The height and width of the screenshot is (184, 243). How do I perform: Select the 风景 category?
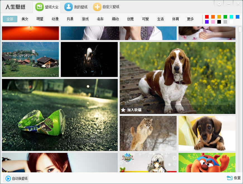click(70, 19)
